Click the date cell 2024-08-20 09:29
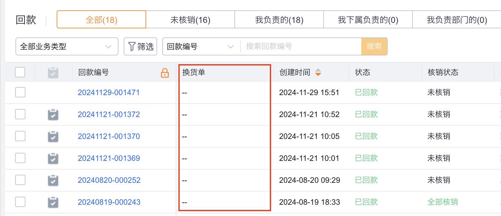The image size is (501, 216). coord(310,180)
